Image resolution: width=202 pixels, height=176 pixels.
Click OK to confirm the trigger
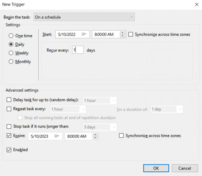[156, 168]
